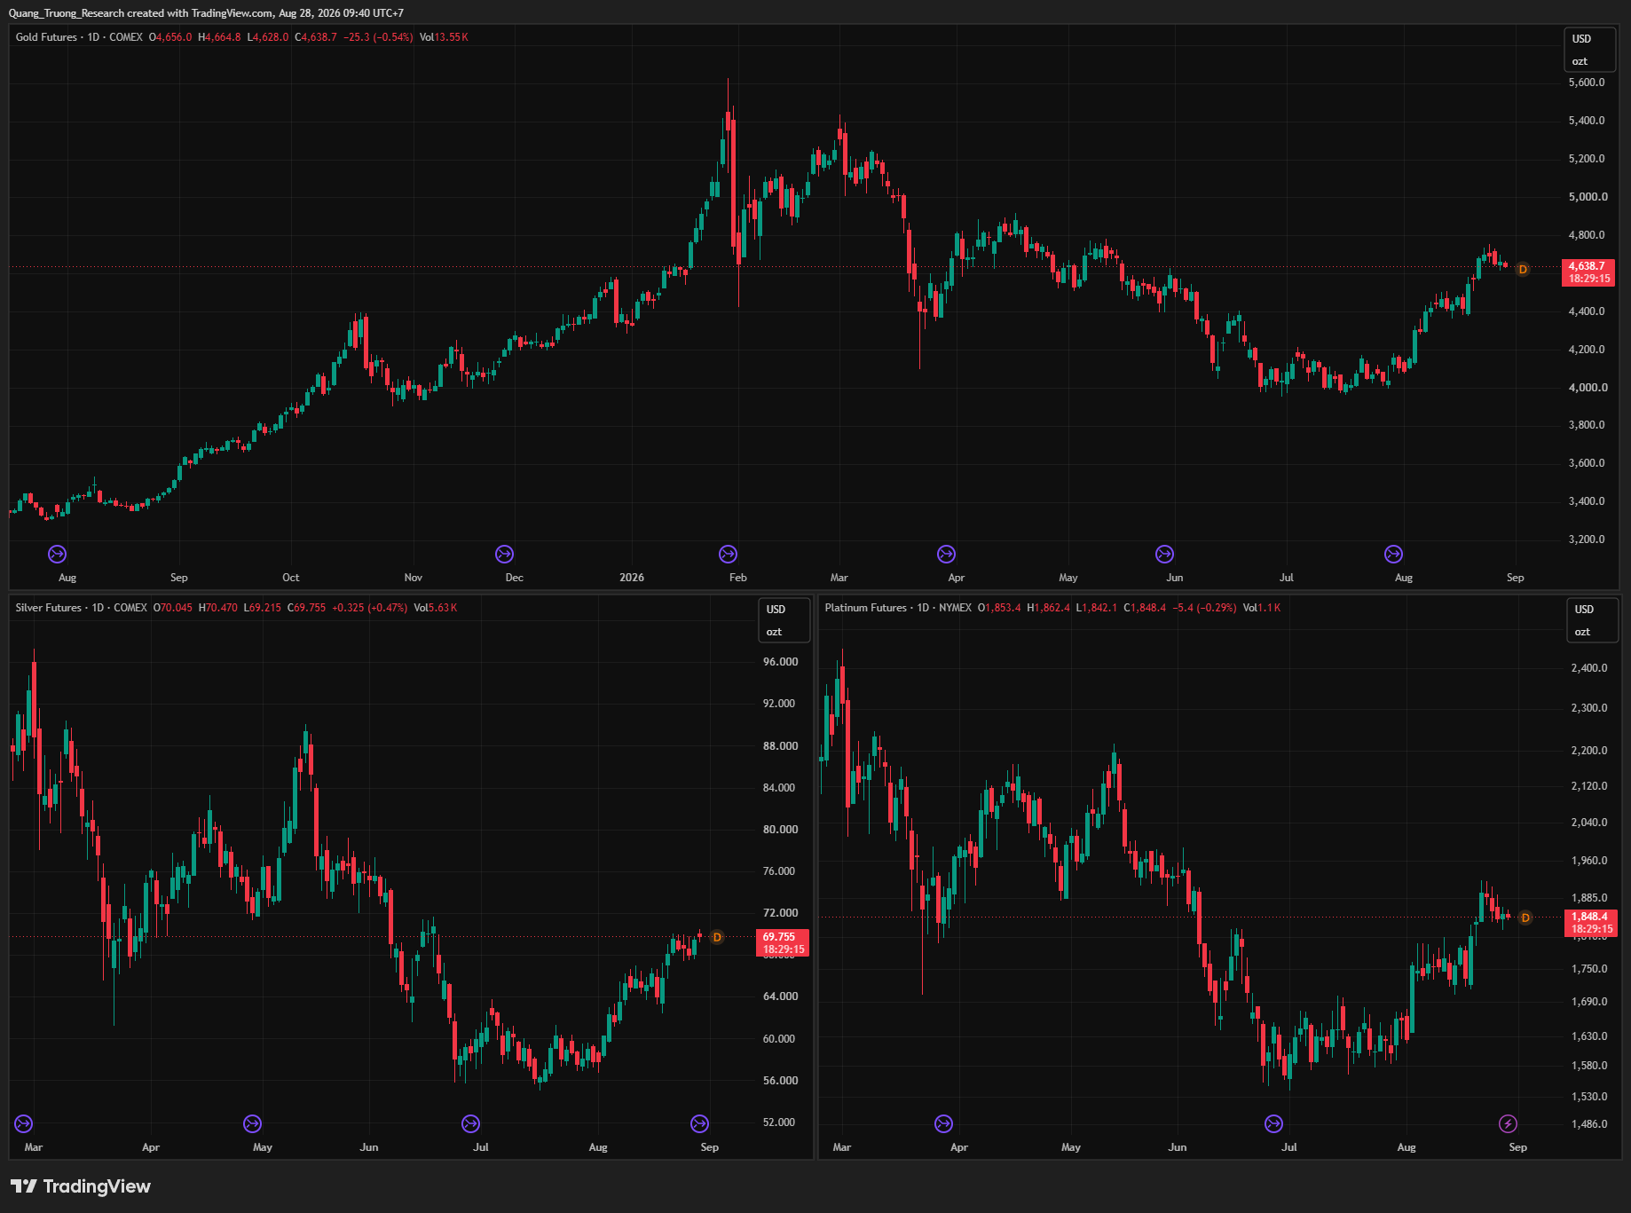Click the Gold open value 'O4,656.0'
Viewport: 1631px width, 1213px height.
point(170,37)
